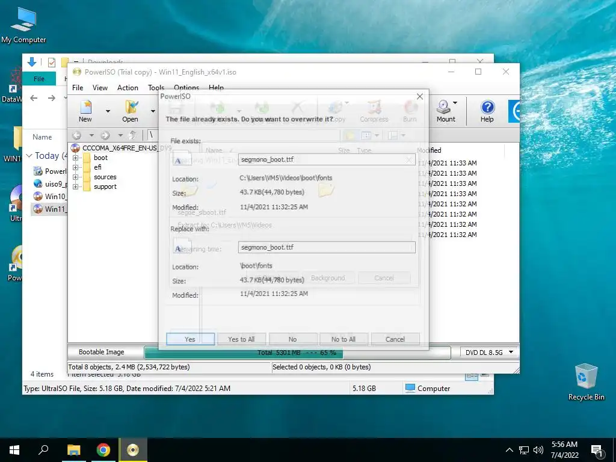The image size is (616, 462).
Task: Click the No to All button
Action: [x=343, y=339]
